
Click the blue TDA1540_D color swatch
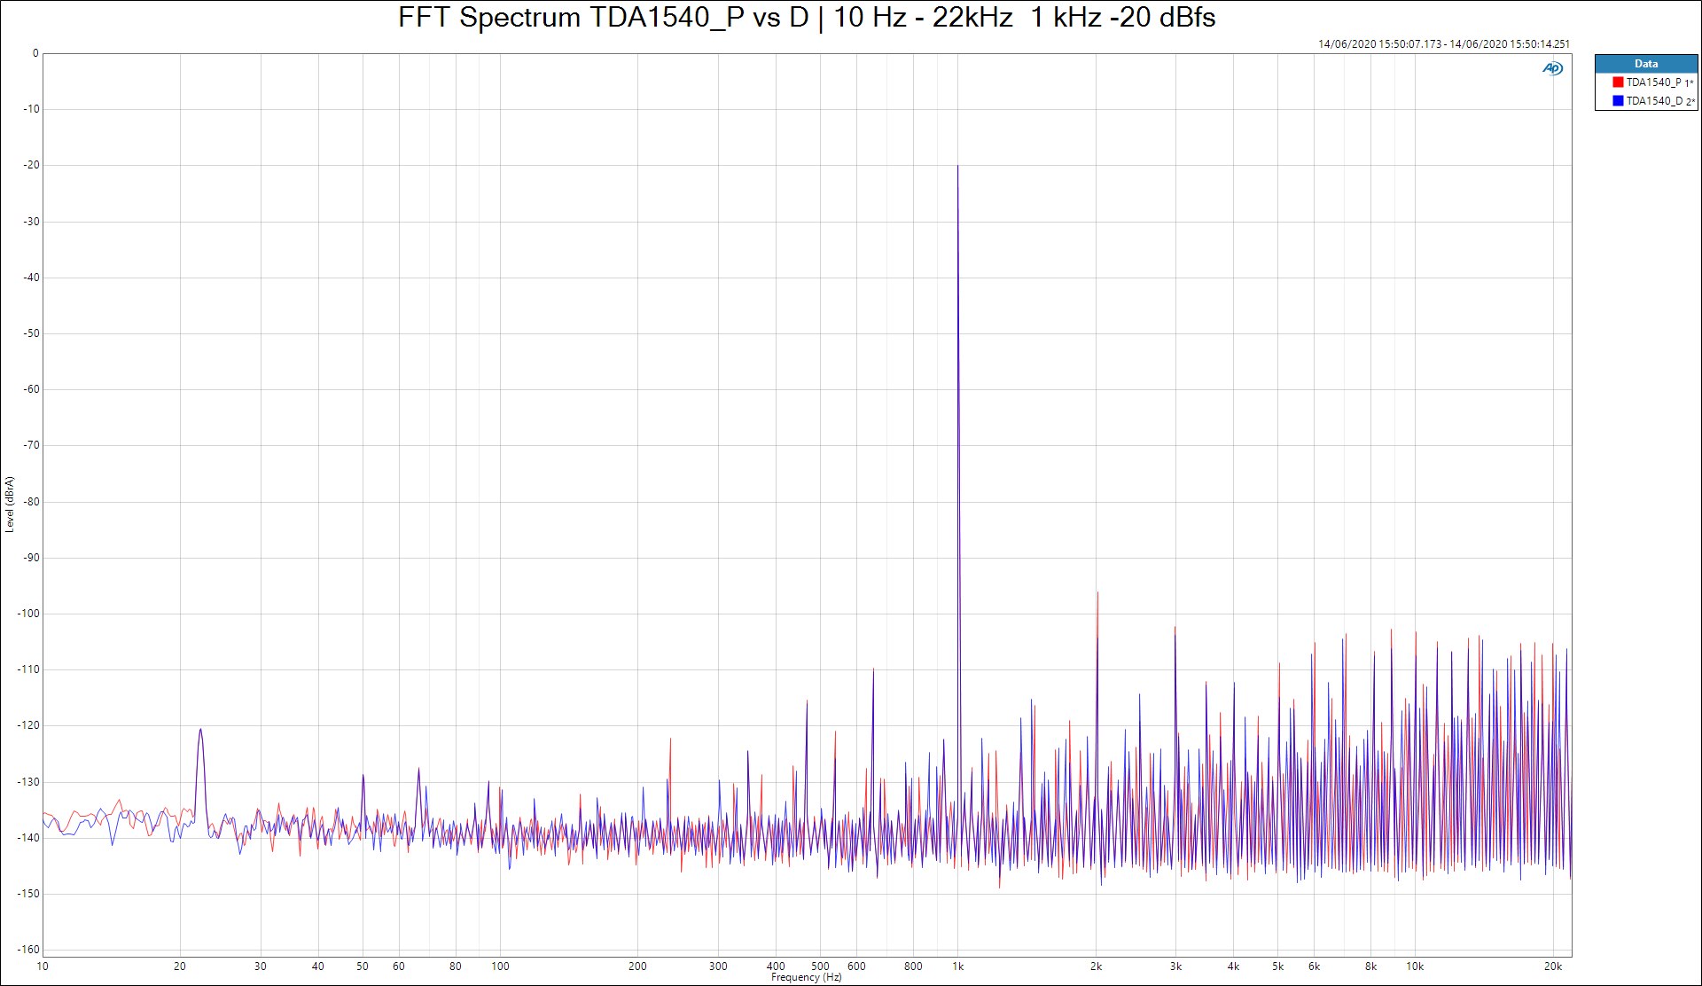pos(1618,101)
